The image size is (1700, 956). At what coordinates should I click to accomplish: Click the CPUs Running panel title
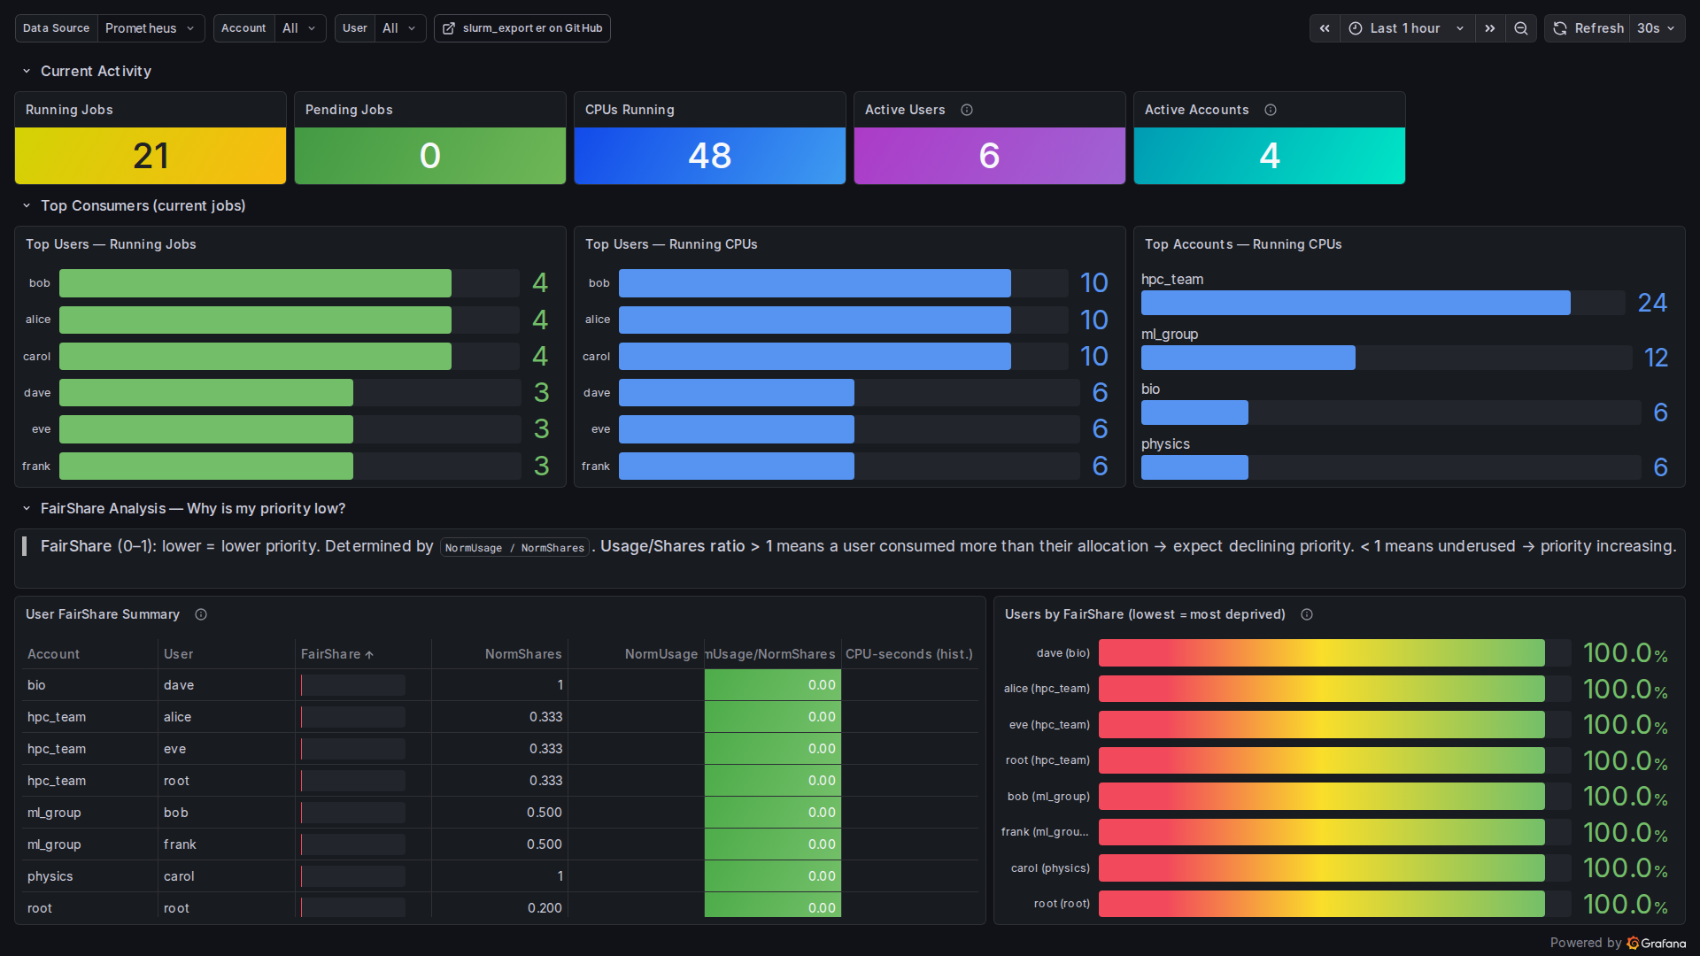(x=630, y=110)
